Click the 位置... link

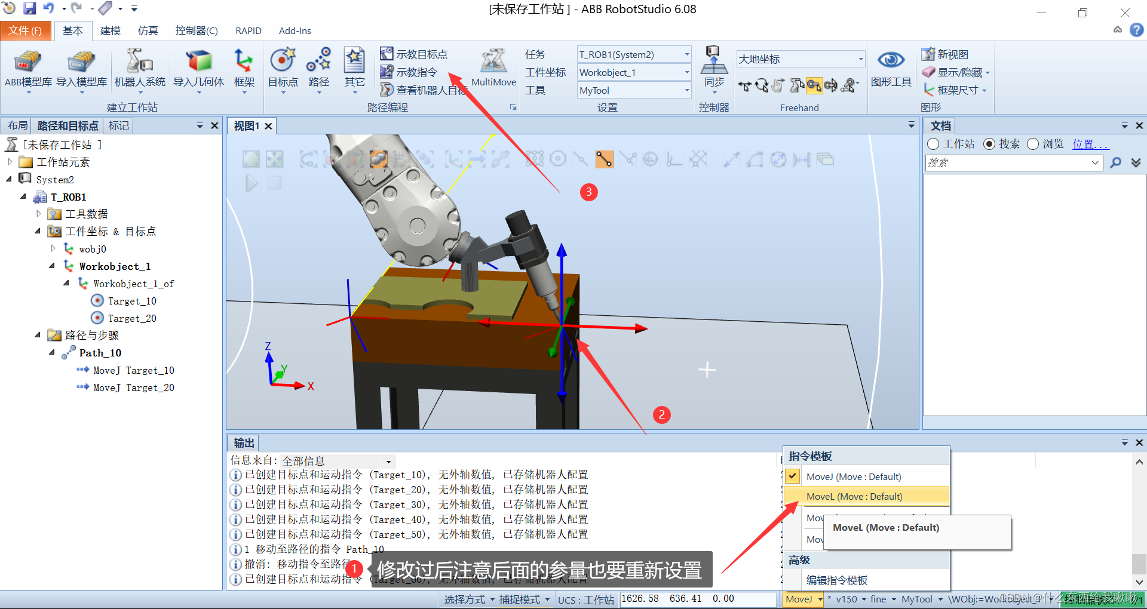[x=1090, y=144]
